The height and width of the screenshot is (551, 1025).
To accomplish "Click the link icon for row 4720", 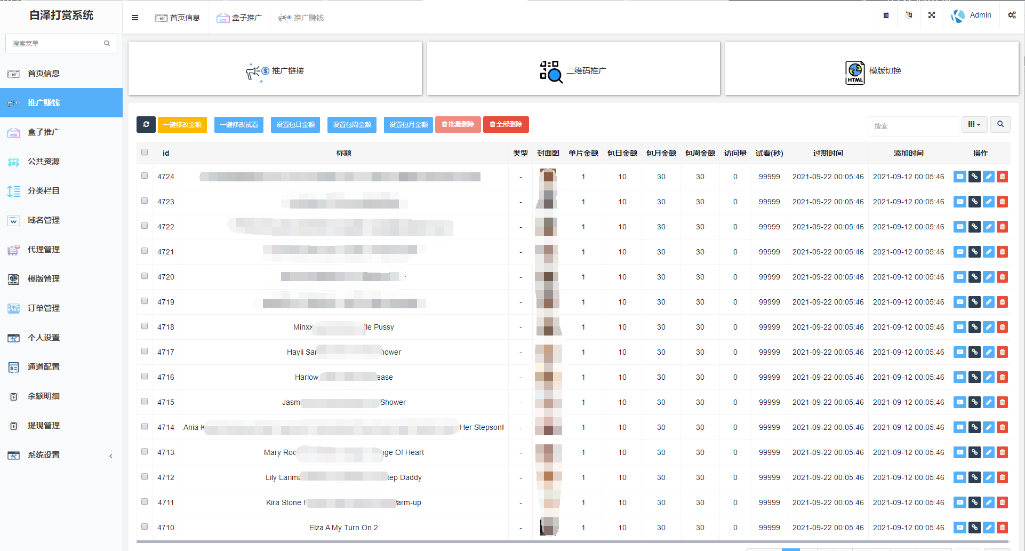I will coord(974,277).
